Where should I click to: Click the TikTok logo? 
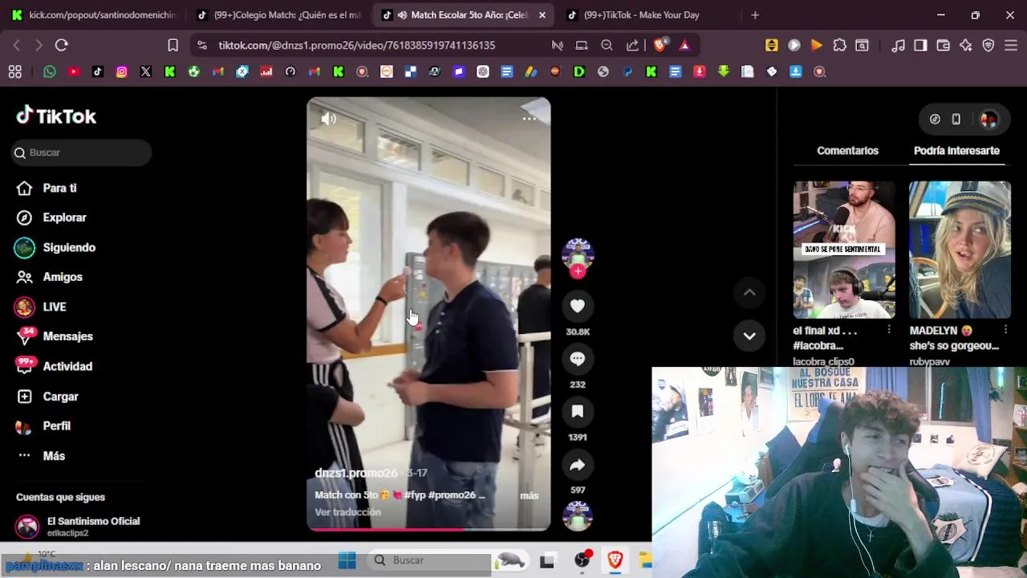[56, 116]
